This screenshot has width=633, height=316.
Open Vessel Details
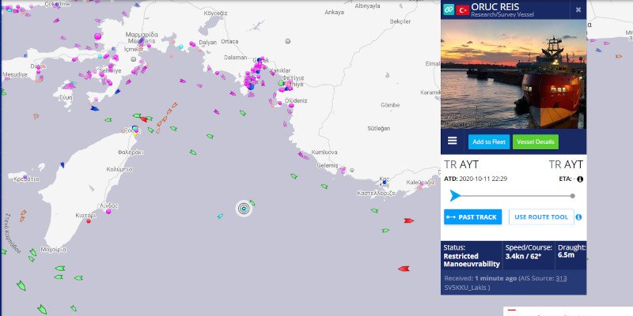(x=536, y=142)
